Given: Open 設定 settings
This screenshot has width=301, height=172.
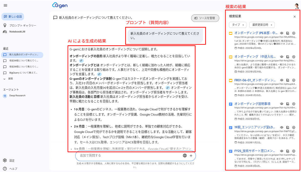Looking at the screenshot, I should tap(9, 160).
